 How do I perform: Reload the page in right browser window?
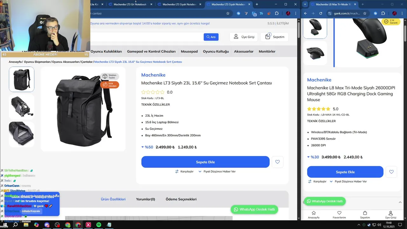click(x=321, y=13)
